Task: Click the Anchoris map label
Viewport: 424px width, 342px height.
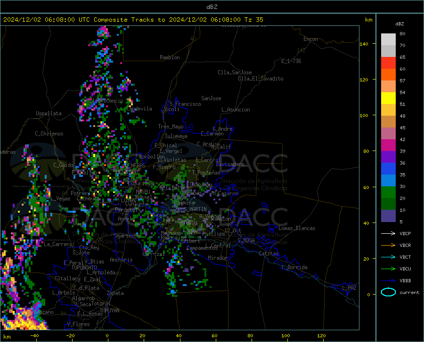Action: point(121,260)
